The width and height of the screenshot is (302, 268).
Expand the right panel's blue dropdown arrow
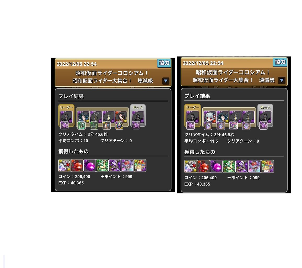tap(282, 80)
